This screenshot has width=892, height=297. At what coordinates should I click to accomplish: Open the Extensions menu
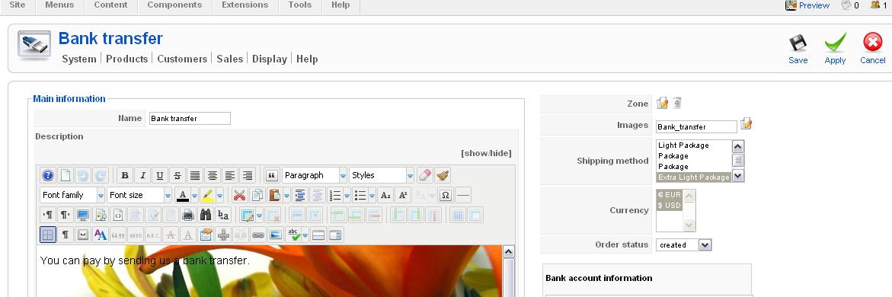point(245,5)
